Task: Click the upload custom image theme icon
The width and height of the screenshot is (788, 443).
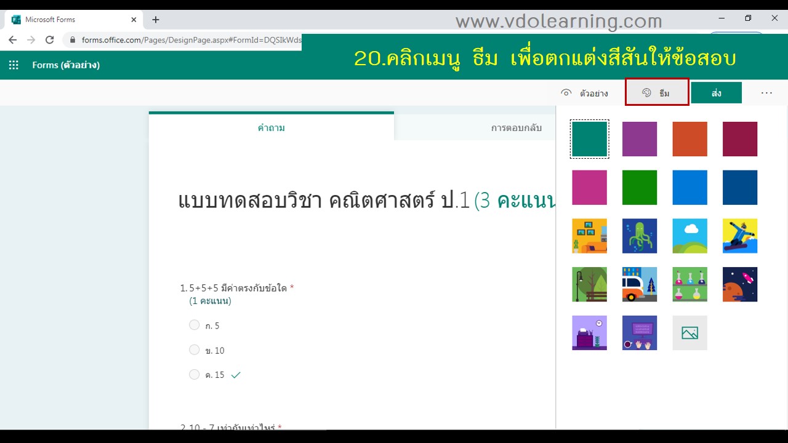Action: point(689,333)
